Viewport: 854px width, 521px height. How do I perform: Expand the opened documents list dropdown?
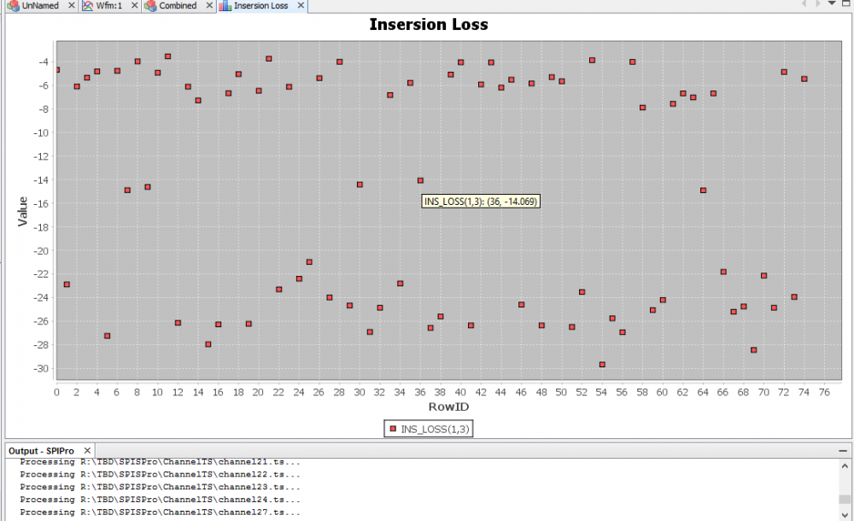pos(832,3)
